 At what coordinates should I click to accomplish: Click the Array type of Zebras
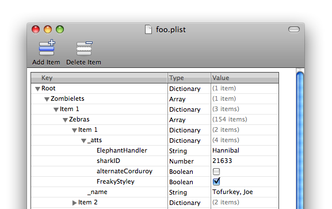pyautogui.click(x=177, y=120)
